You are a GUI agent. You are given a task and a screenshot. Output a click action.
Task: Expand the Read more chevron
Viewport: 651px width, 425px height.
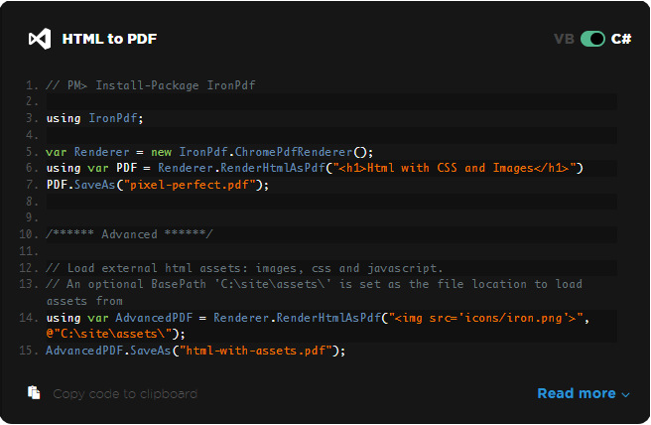(625, 394)
